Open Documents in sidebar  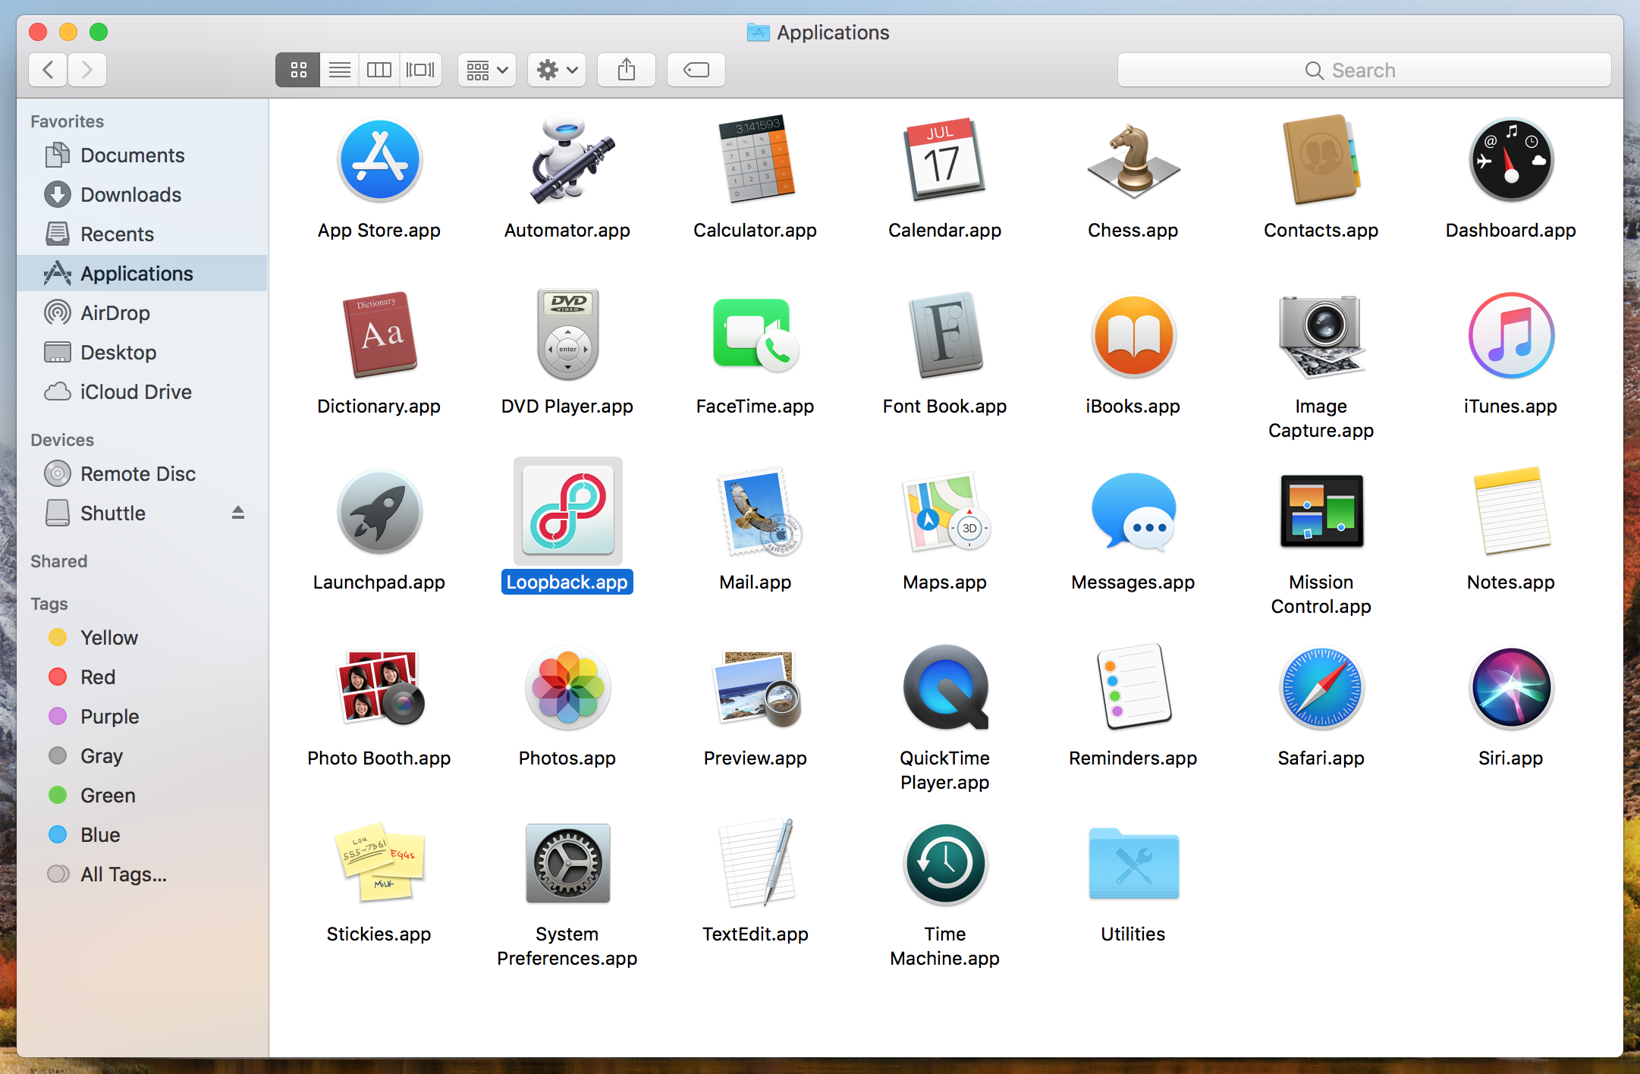pos(143,155)
